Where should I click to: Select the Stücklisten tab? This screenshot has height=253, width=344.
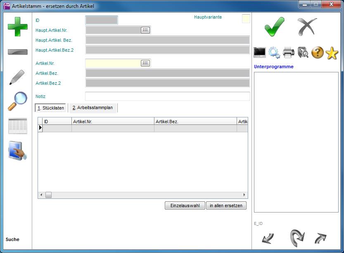[51, 108]
